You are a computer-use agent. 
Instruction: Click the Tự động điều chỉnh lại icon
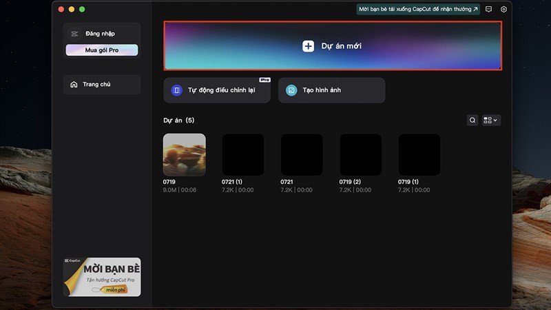click(177, 90)
